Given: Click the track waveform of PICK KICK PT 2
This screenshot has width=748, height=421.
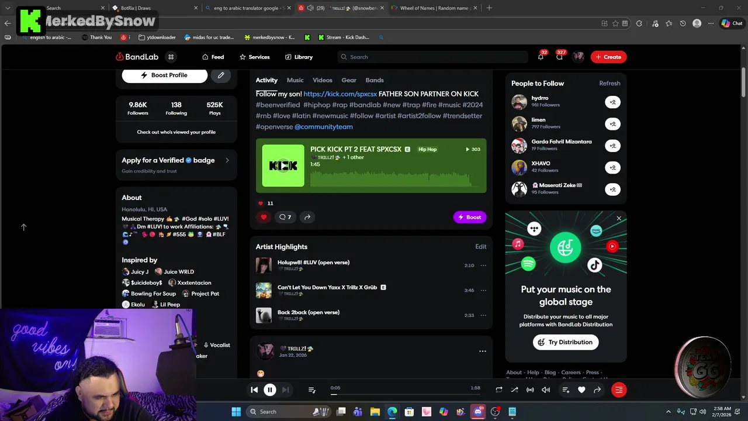Looking at the screenshot, I should [394, 178].
